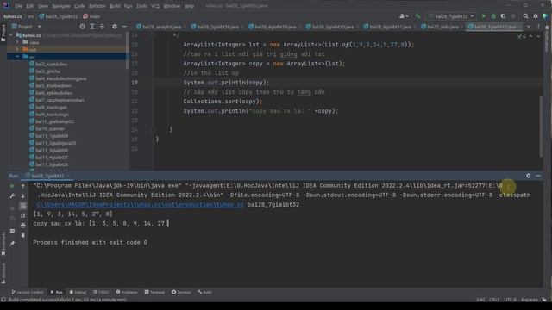Click the down arrow in the Run panel
Screen dimensions: 552x310
coord(23,195)
